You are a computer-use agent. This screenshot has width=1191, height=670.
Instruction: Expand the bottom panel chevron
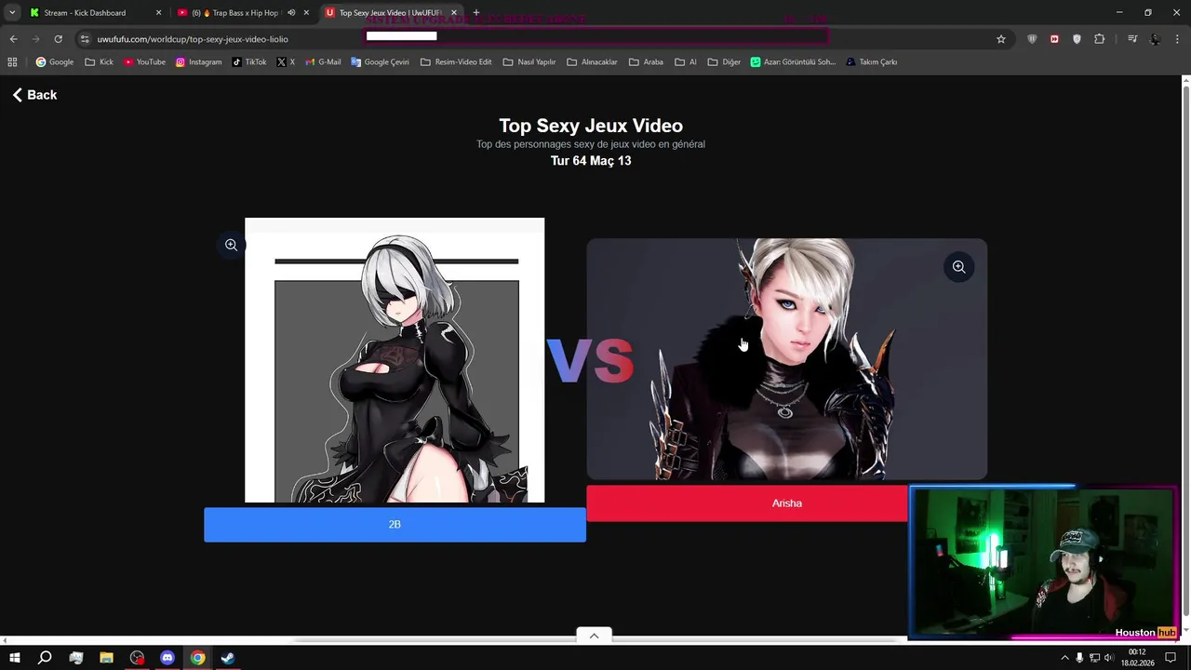[x=594, y=636]
